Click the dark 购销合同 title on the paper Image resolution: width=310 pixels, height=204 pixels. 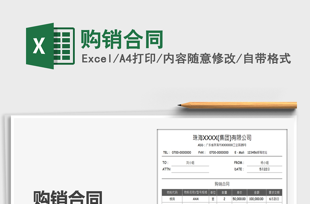(68, 197)
